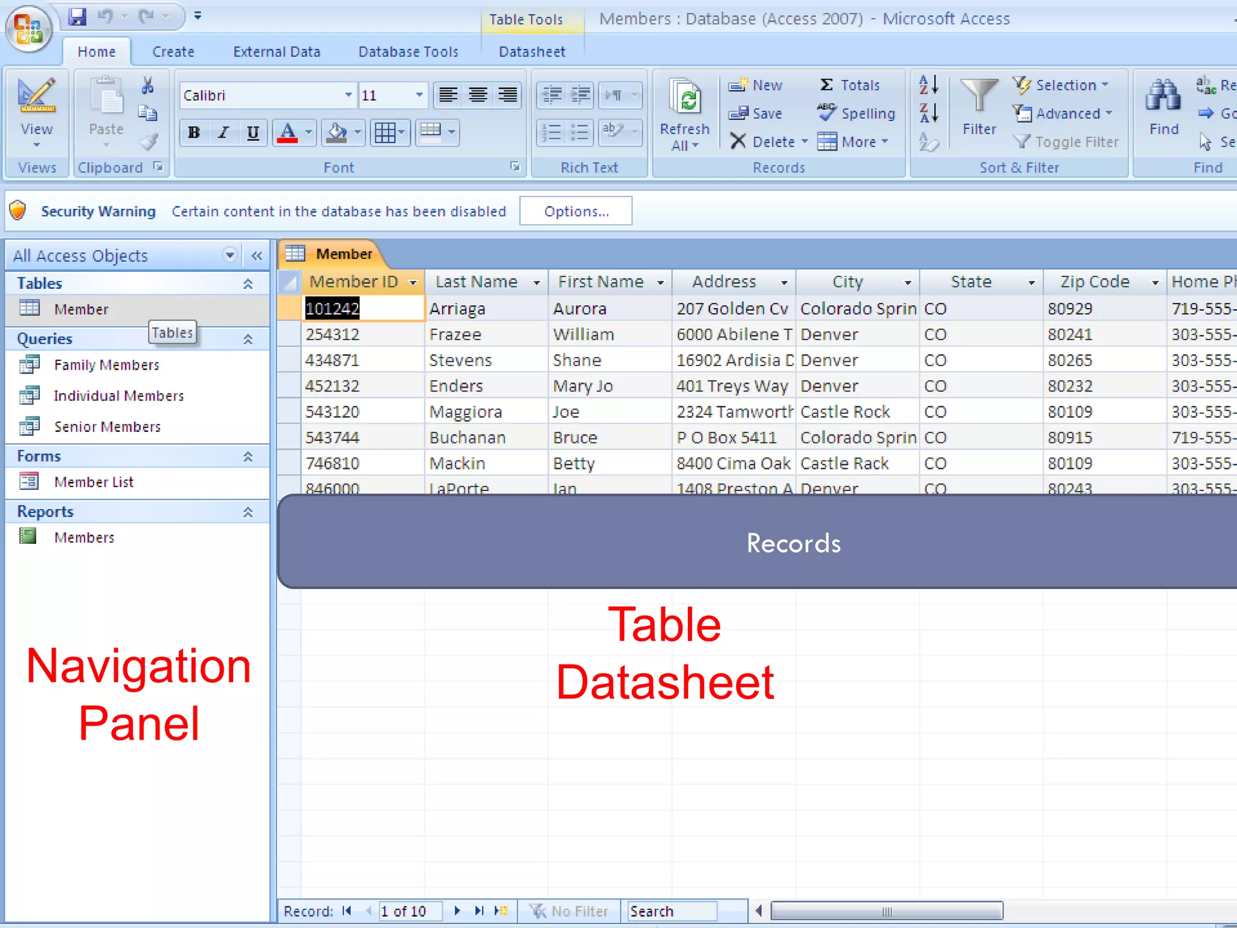Switch to the External Data tab
The width and height of the screenshot is (1237, 928).
[x=277, y=52]
